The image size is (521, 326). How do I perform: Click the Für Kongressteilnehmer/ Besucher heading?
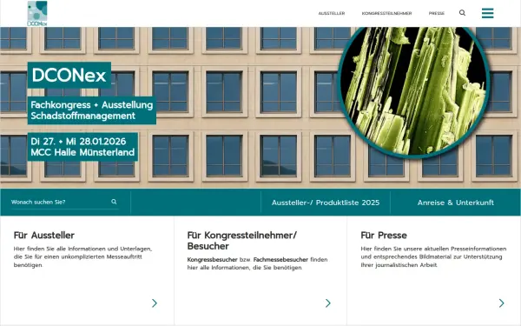pyautogui.click(x=242, y=241)
